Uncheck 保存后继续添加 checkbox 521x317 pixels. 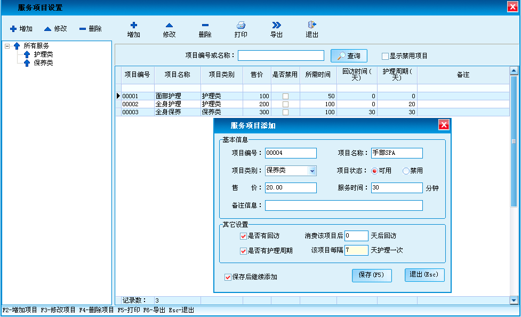point(228,277)
